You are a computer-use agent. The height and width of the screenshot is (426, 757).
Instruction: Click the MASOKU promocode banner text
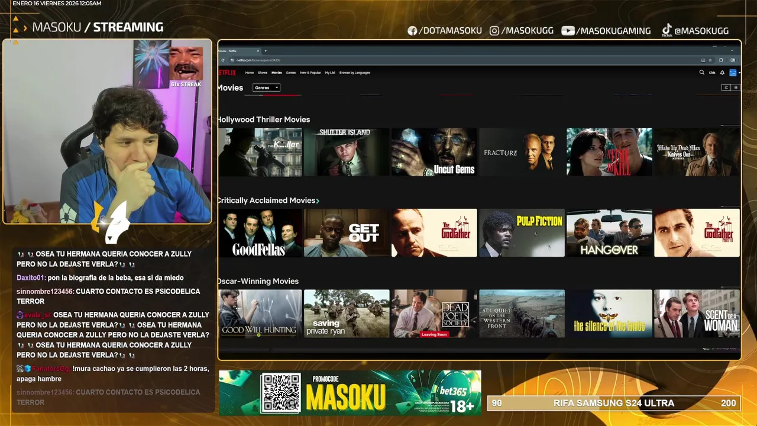click(346, 397)
